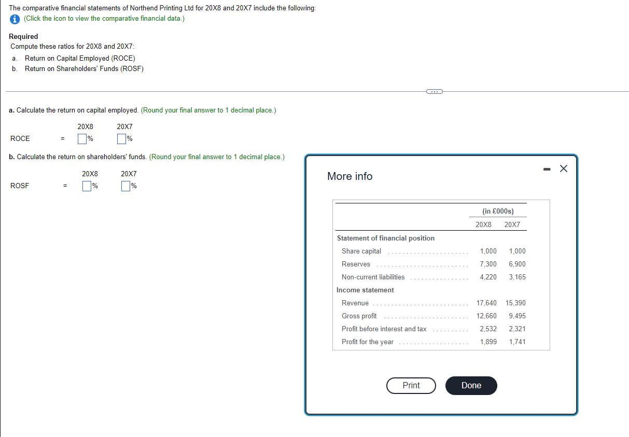This screenshot has width=629, height=437.
Task: Click the ROSF 20X8 input box
Action: [x=87, y=186]
